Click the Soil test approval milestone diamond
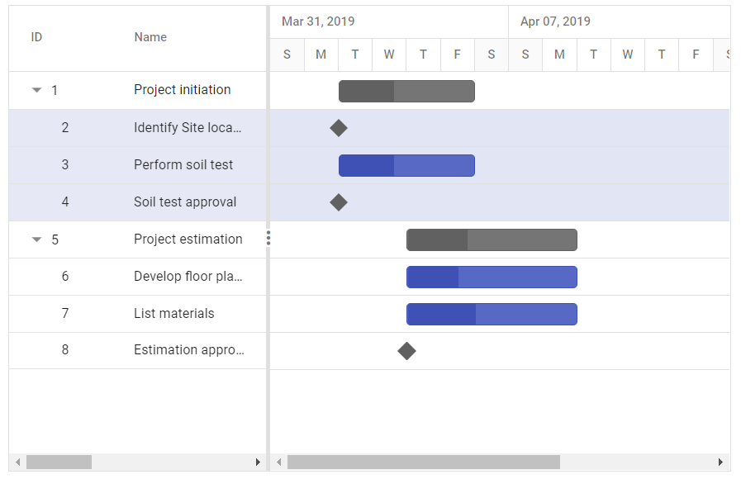 click(x=339, y=202)
